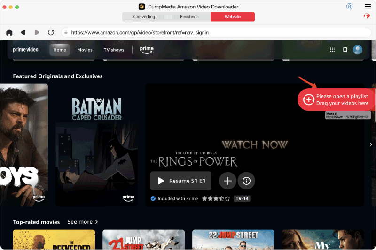Image resolution: width=376 pixels, height=250 pixels.
Task: Advance carousel with right chevron
Action: coord(371,144)
